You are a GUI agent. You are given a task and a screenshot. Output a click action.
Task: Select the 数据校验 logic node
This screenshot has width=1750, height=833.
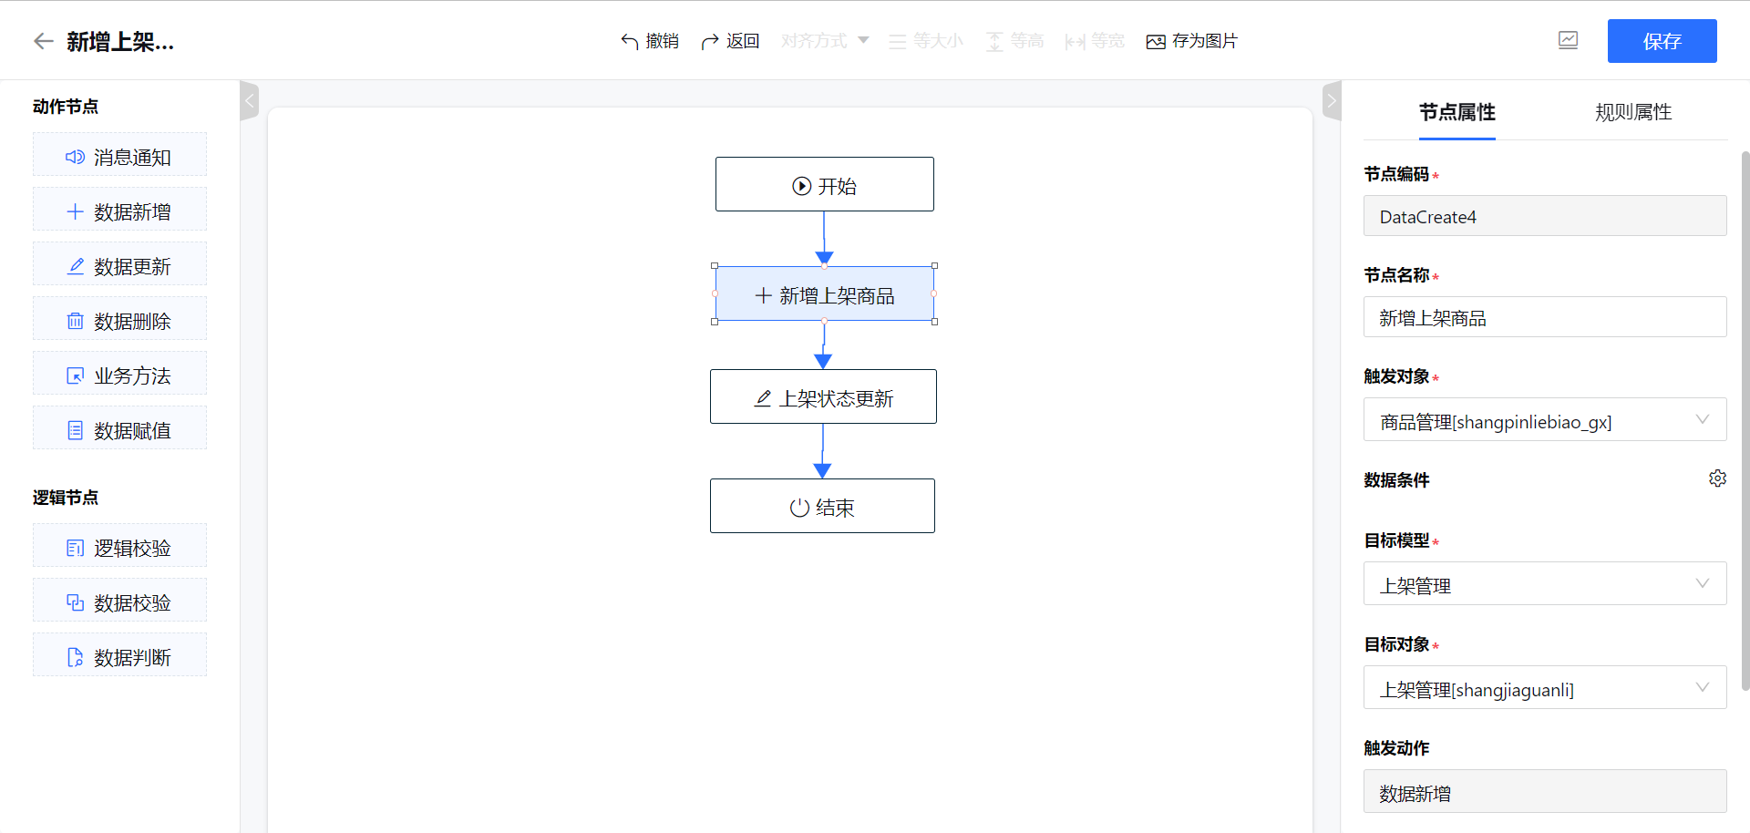(x=119, y=600)
